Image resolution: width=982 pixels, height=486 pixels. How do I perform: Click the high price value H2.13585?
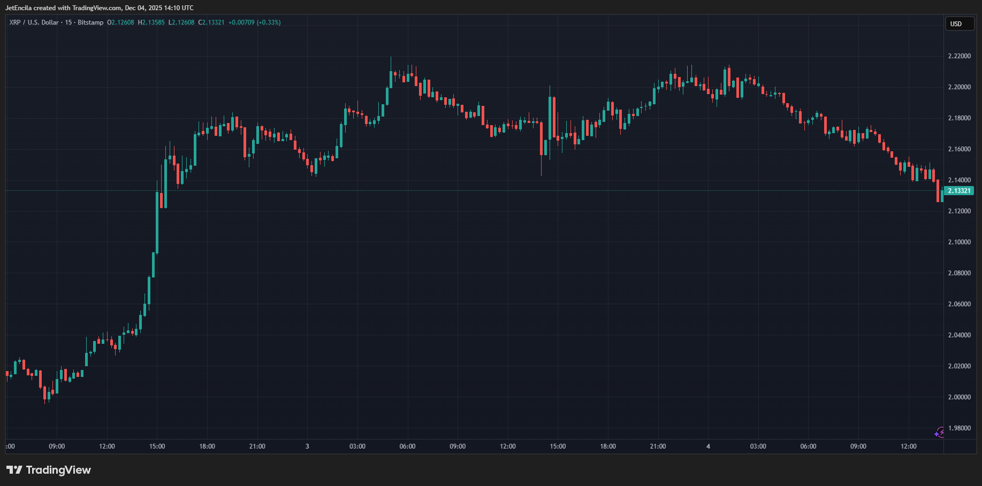[150, 22]
